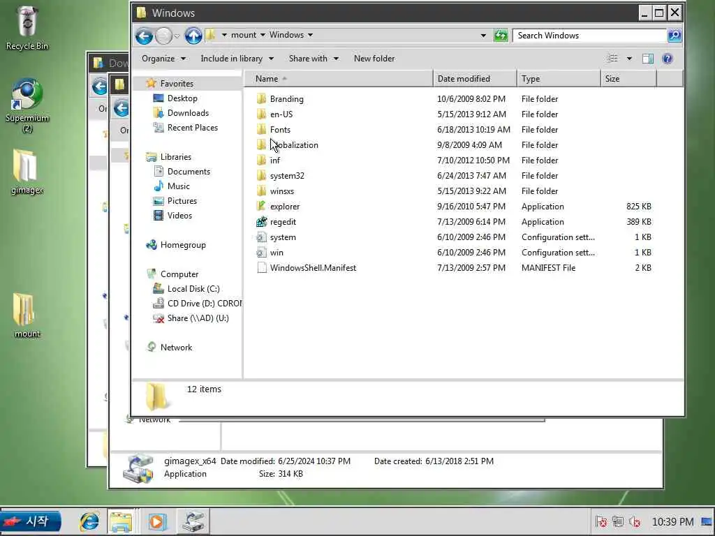Expand the address bar history dropdown
Viewport: 715px width, 536px height.
pyautogui.click(x=483, y=36)
